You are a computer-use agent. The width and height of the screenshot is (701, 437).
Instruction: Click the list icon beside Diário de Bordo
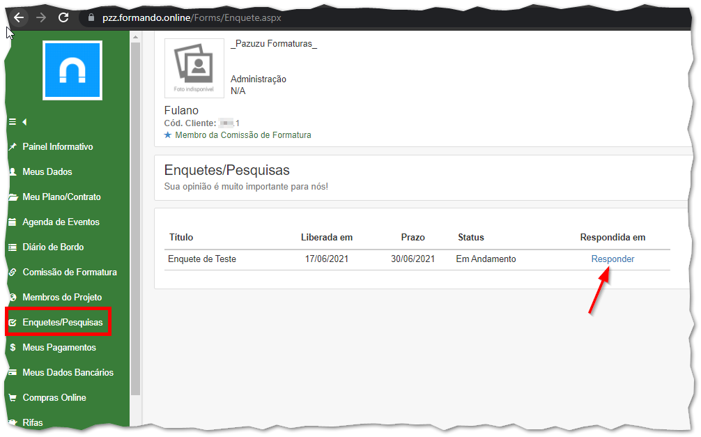pyautogui.click(x=13, y=247)
